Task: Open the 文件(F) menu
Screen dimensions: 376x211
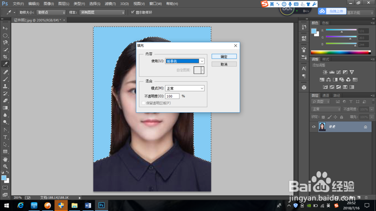Action: 18,4
